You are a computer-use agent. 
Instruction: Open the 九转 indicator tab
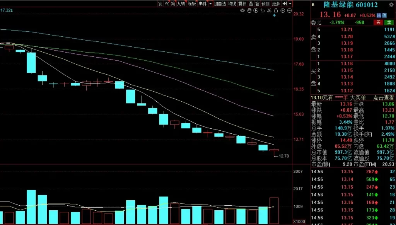[x=181, y=3]
